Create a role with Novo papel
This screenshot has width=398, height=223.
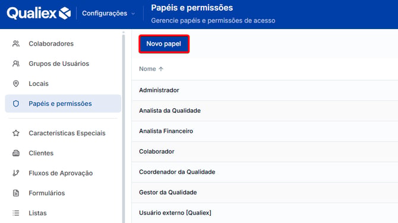point(164,44)
